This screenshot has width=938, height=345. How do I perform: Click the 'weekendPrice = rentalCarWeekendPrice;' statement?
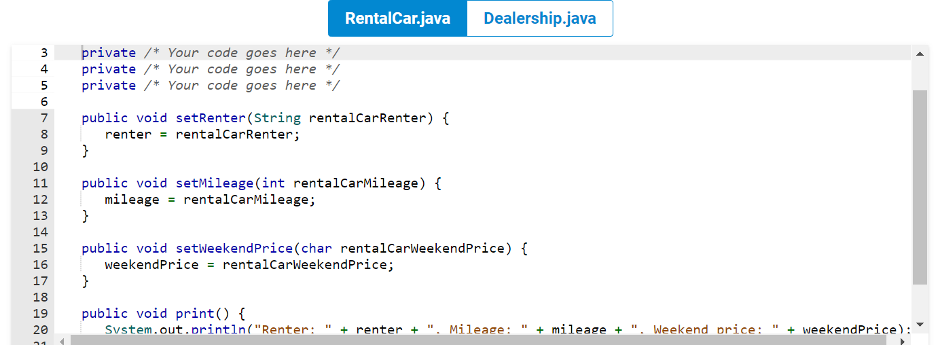click(249, 265)
